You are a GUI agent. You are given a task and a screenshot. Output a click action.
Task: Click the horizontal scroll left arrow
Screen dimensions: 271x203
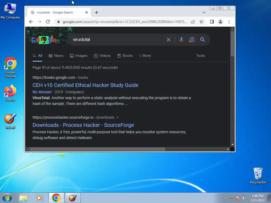click(x=27, y=149)
